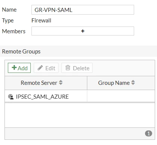This screenshot has width=157, height=145.
Task: Click the Edit remote group button
Action: 46,68
